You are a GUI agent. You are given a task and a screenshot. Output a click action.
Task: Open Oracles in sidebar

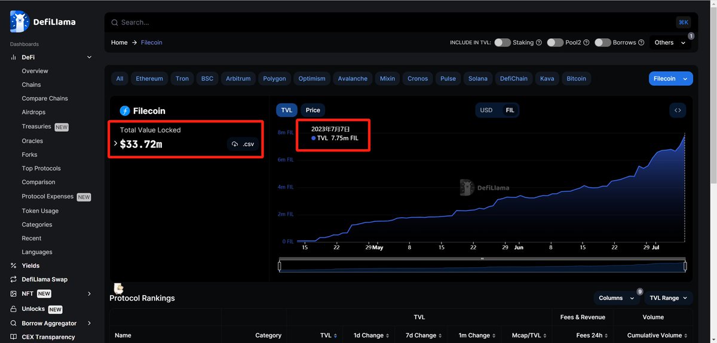point(32,141)
